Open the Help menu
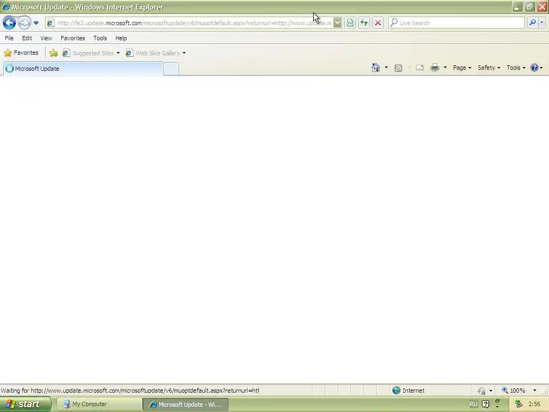Viewport: 549px width, 412px height. tap(121, 38)
